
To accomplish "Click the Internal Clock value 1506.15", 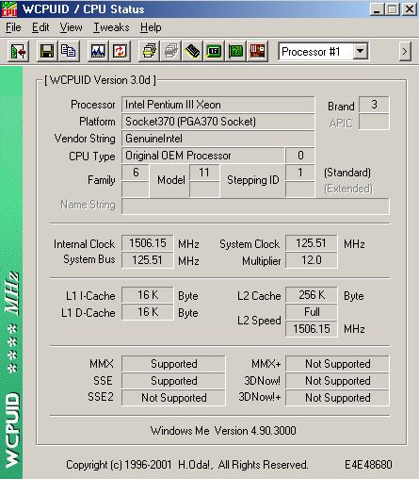I will [x=148, y=243].
